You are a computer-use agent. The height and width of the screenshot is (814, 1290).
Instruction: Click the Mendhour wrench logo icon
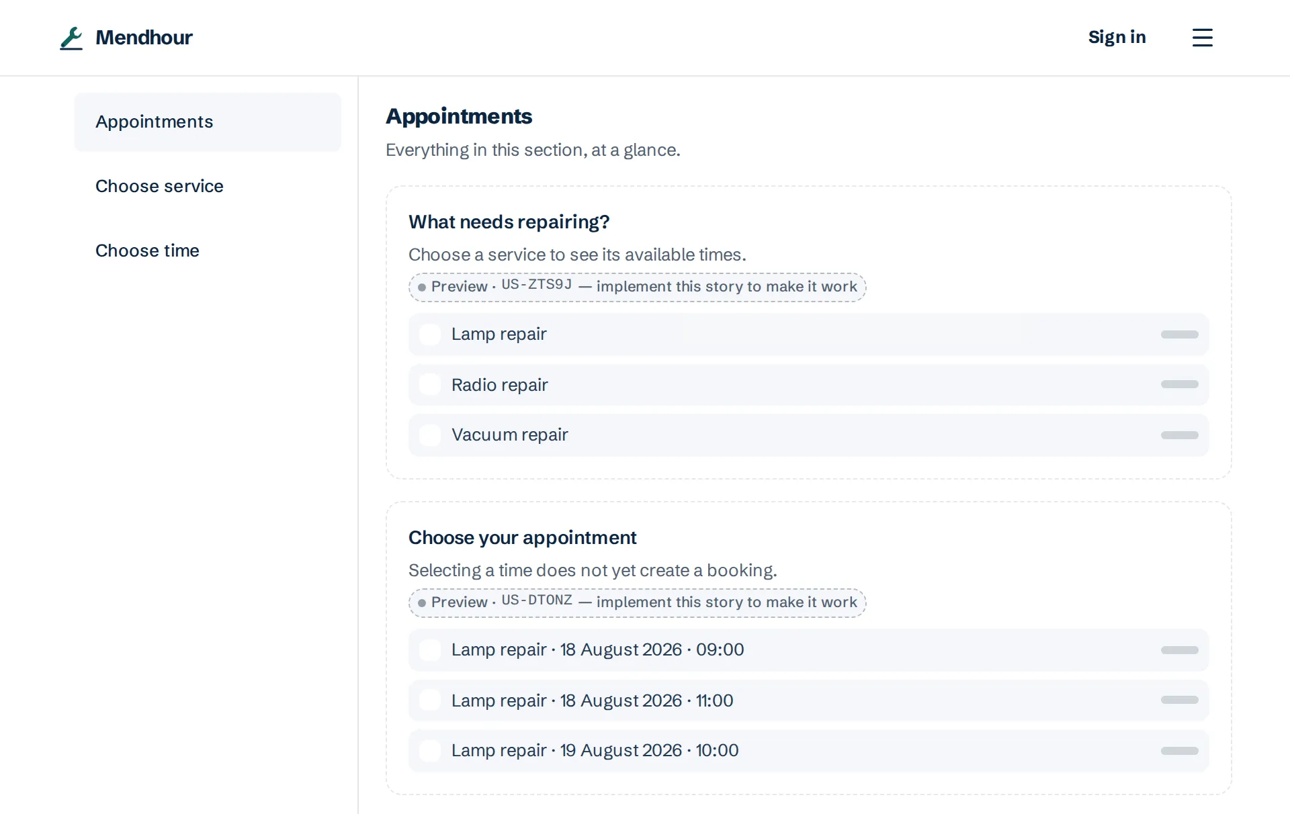coord(71,38)
